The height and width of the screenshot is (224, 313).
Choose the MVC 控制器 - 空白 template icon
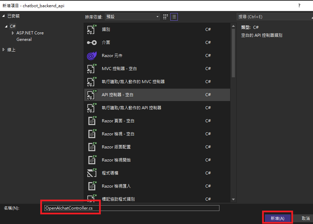click(91, 69)
